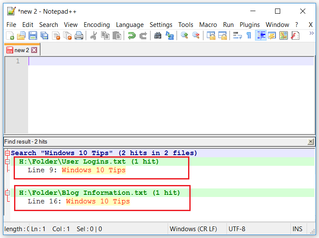319x238 pixels.
Task: Open the View menu
Action: coord(71,25)
